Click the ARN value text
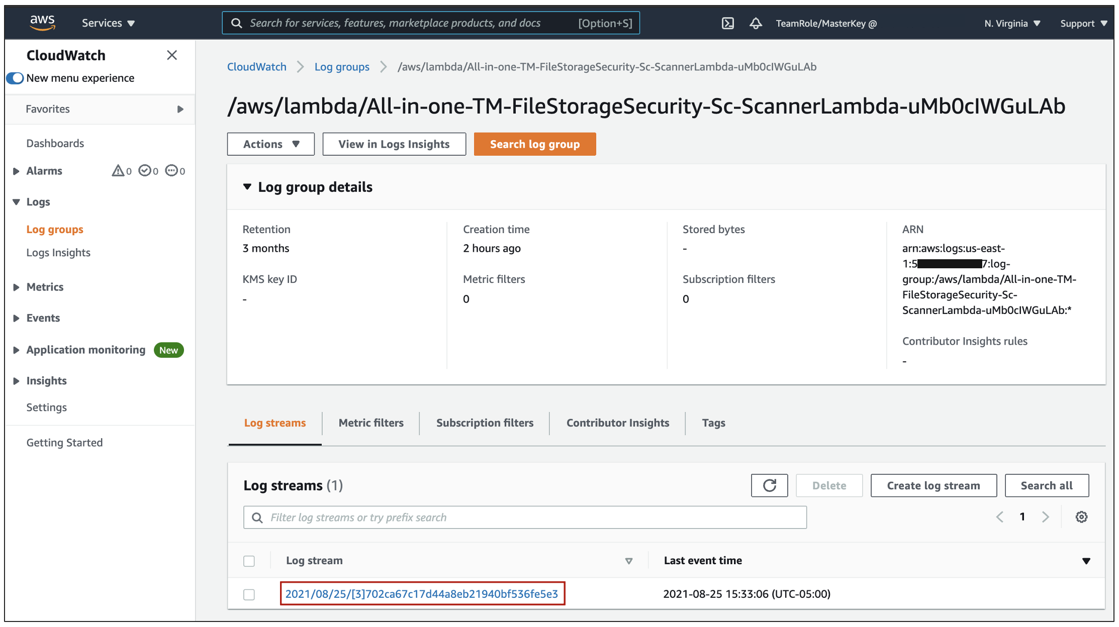1119x627 pixels. (x=989, y=279)
